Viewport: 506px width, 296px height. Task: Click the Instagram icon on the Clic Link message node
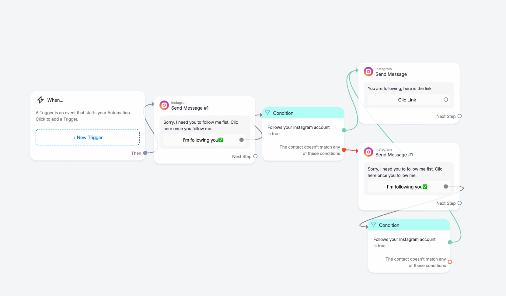(x=368, y=72)
